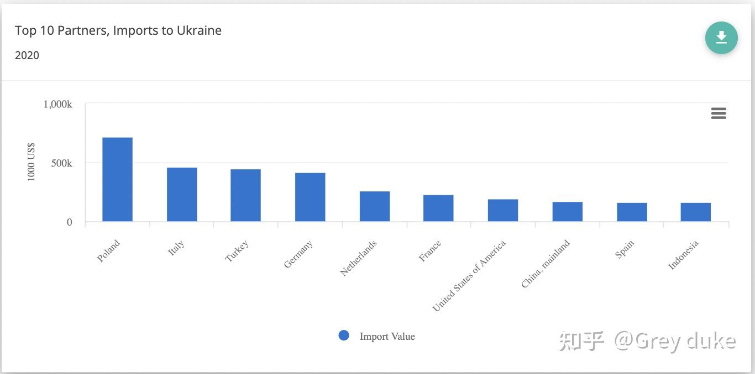Click the blue Import Value legend dot

[344, 335]
